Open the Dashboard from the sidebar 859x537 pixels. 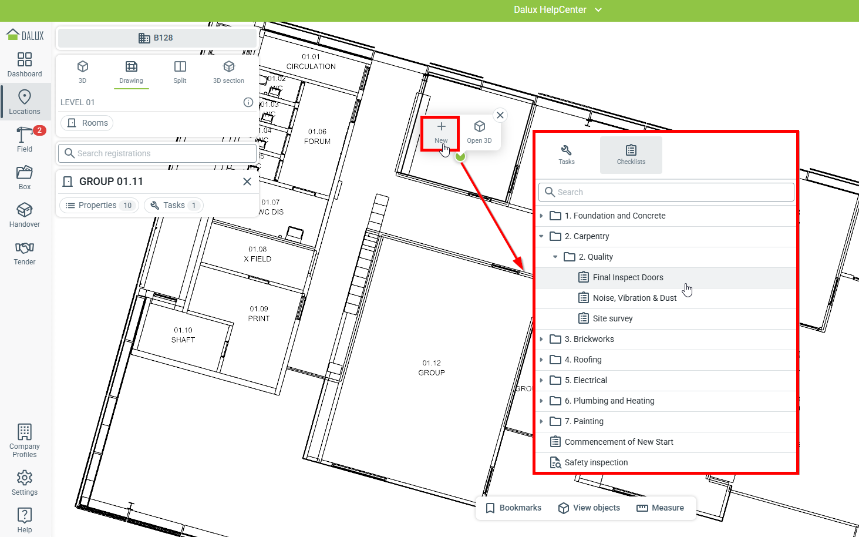tap(25, 65)
